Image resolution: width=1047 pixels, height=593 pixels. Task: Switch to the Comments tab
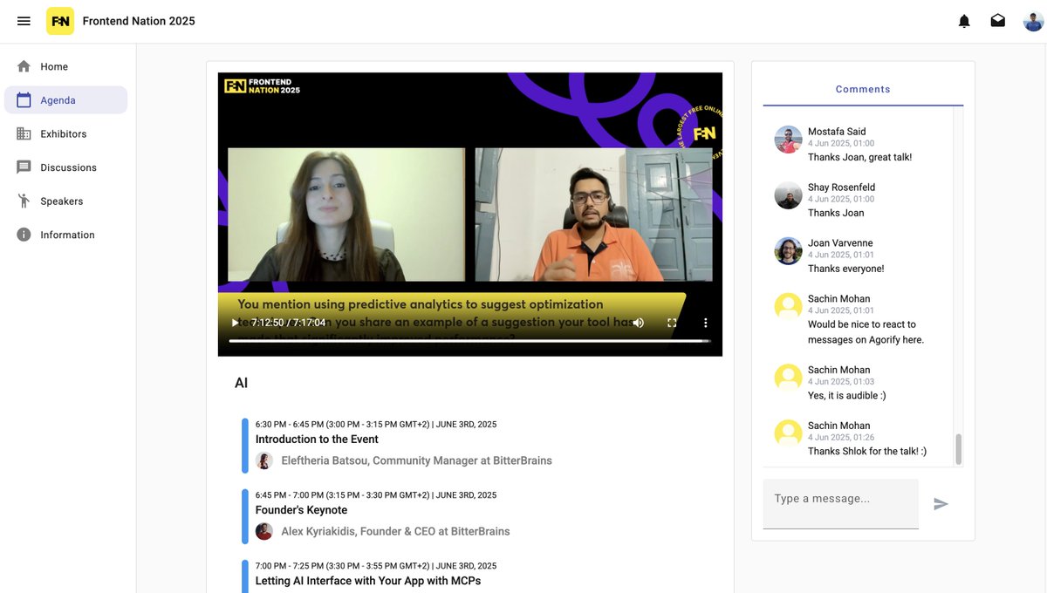(863, 89)
